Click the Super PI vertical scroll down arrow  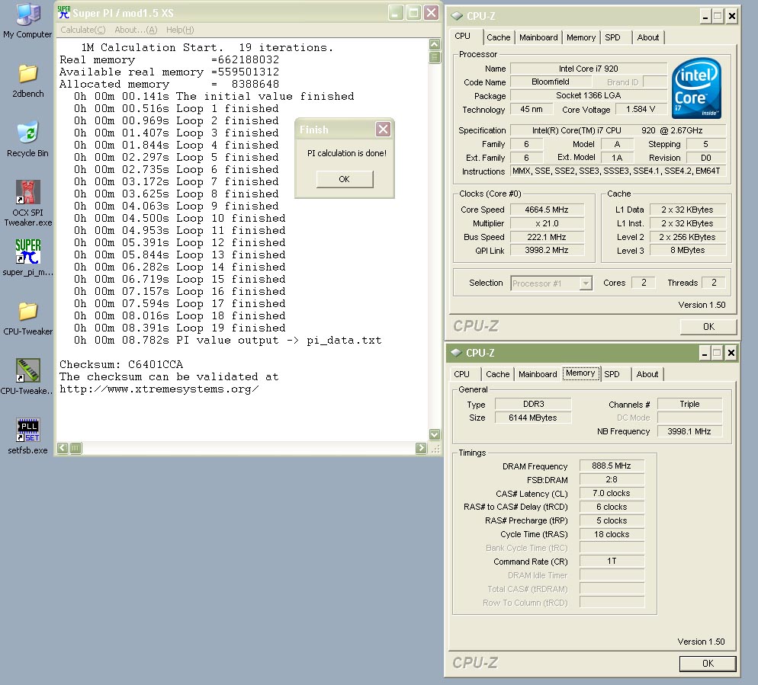435,434
